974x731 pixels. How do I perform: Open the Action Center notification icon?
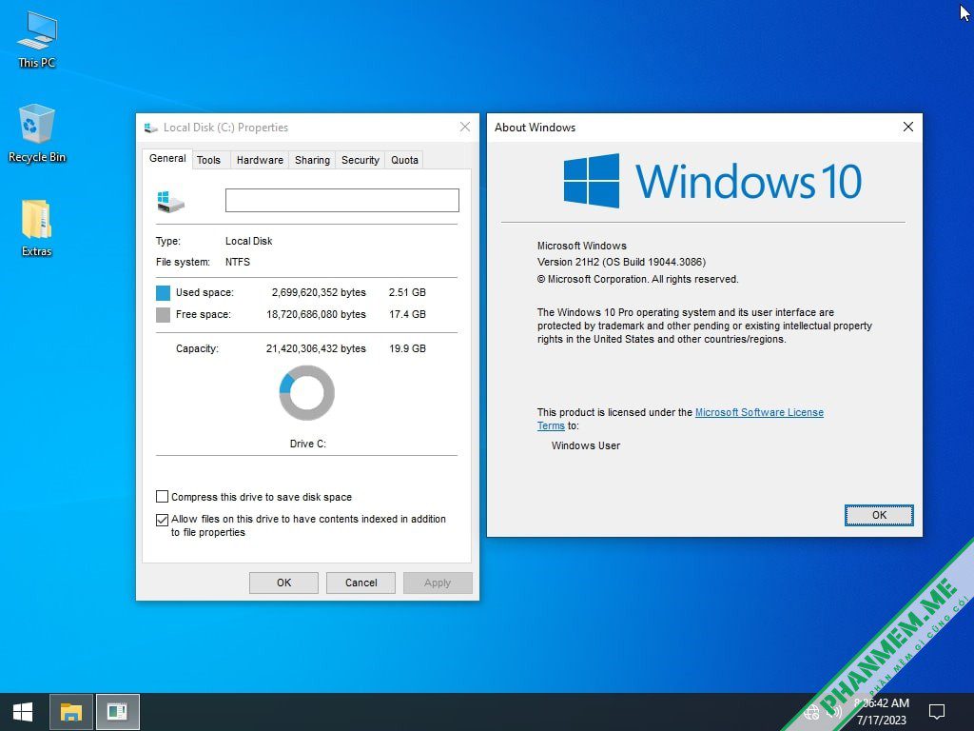[936, 712]
